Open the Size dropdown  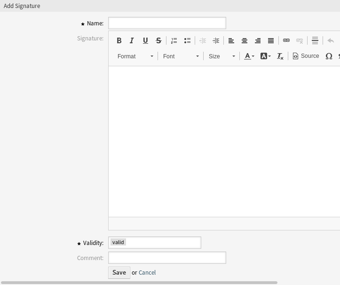(221, 56)
